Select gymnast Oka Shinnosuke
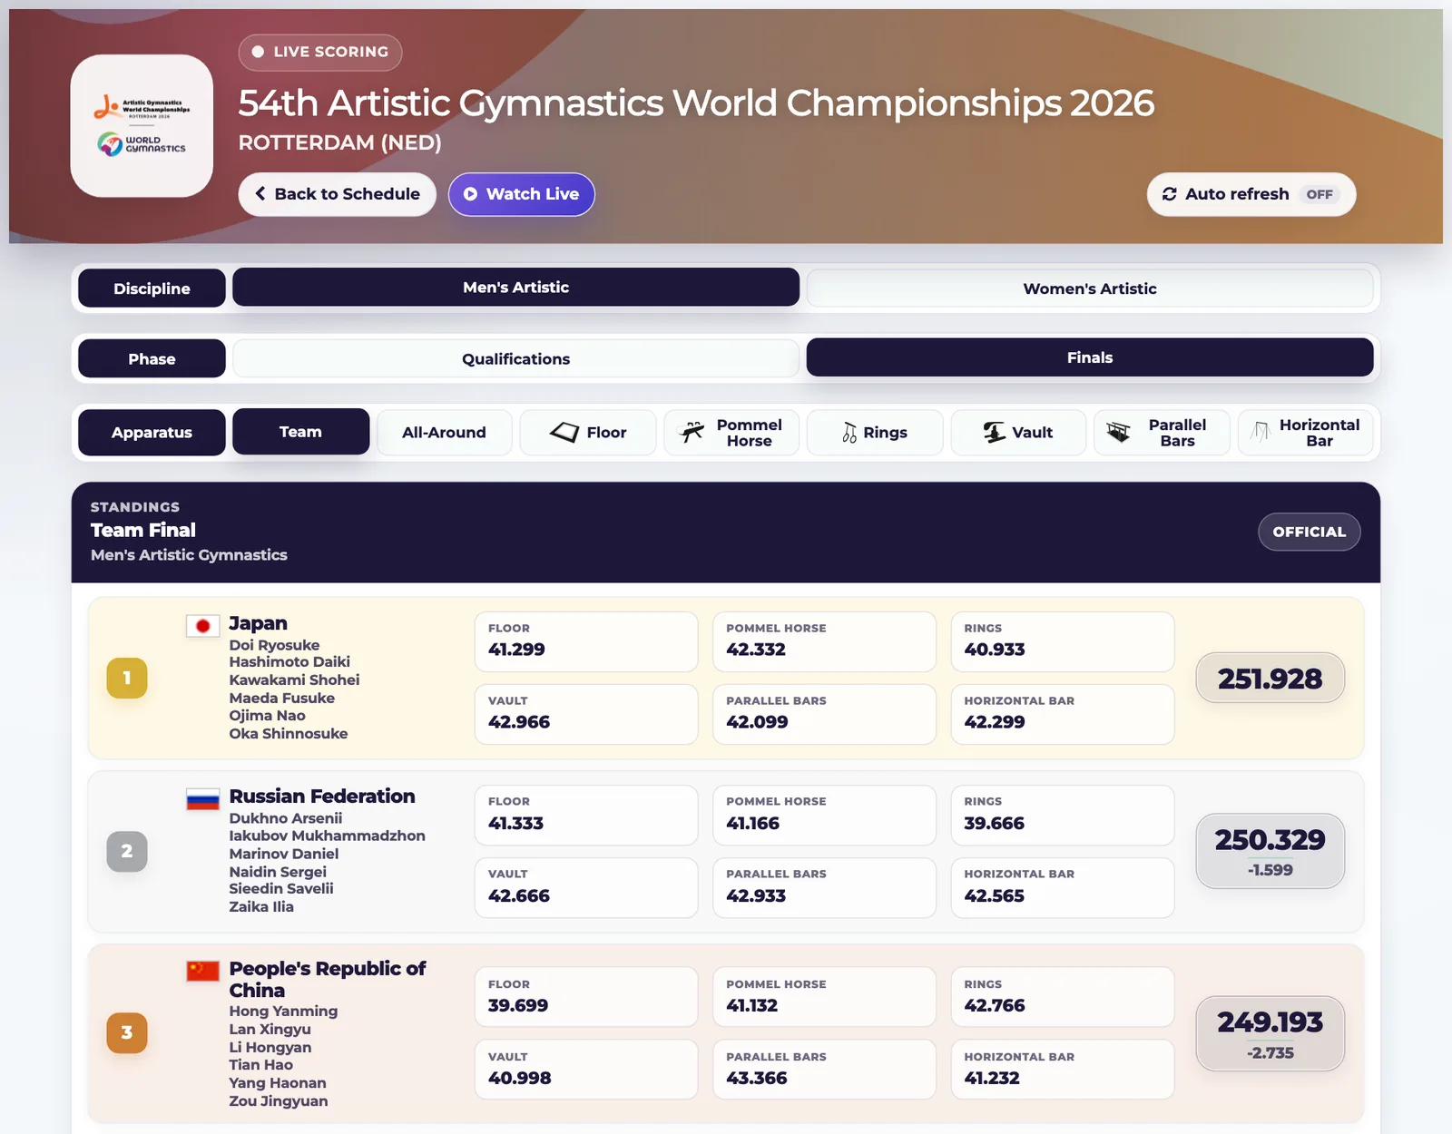Image resolution: width=1452 pixels, height=1134 pixels. (x=289, y=734)
